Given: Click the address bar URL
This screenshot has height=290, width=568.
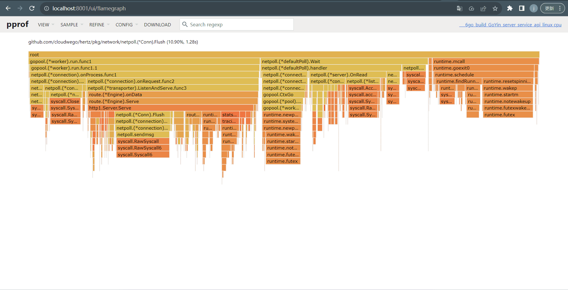Looking at the screenshot, I should point(89,8).
